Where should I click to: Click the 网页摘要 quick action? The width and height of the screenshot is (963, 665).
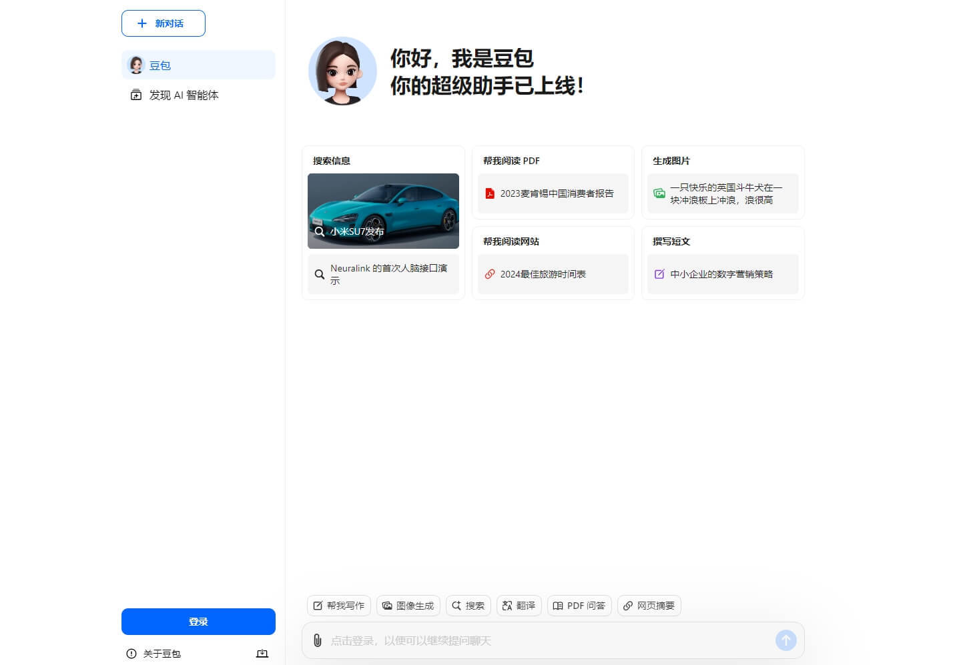pos(649,606)
